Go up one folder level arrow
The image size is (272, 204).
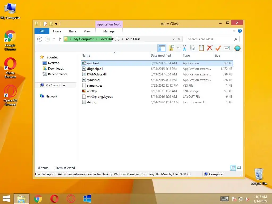(60, 39)
